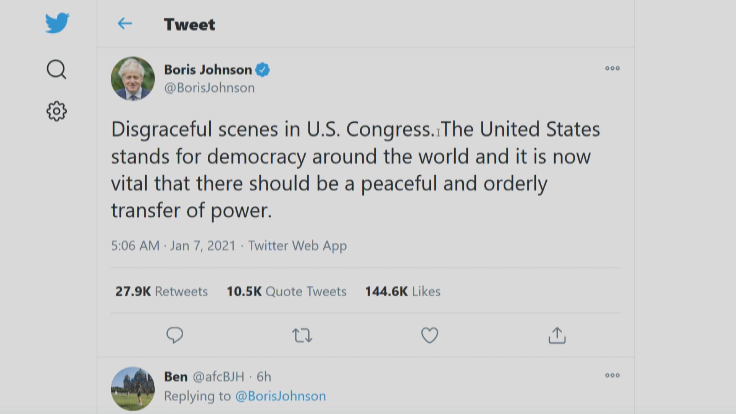The height and width of the screenshot is (414, 736).
Task: Share the tweet via upload icon
Action: coord(557,335)
